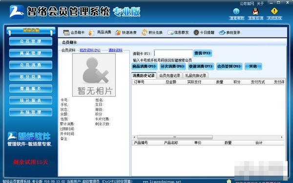
Task: Select 积分兑换 sidebar button
Action: [31, 77]
